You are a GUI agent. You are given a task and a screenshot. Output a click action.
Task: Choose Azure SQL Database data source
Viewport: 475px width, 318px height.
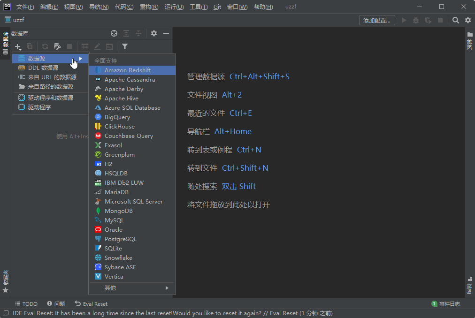pos(132,108)
